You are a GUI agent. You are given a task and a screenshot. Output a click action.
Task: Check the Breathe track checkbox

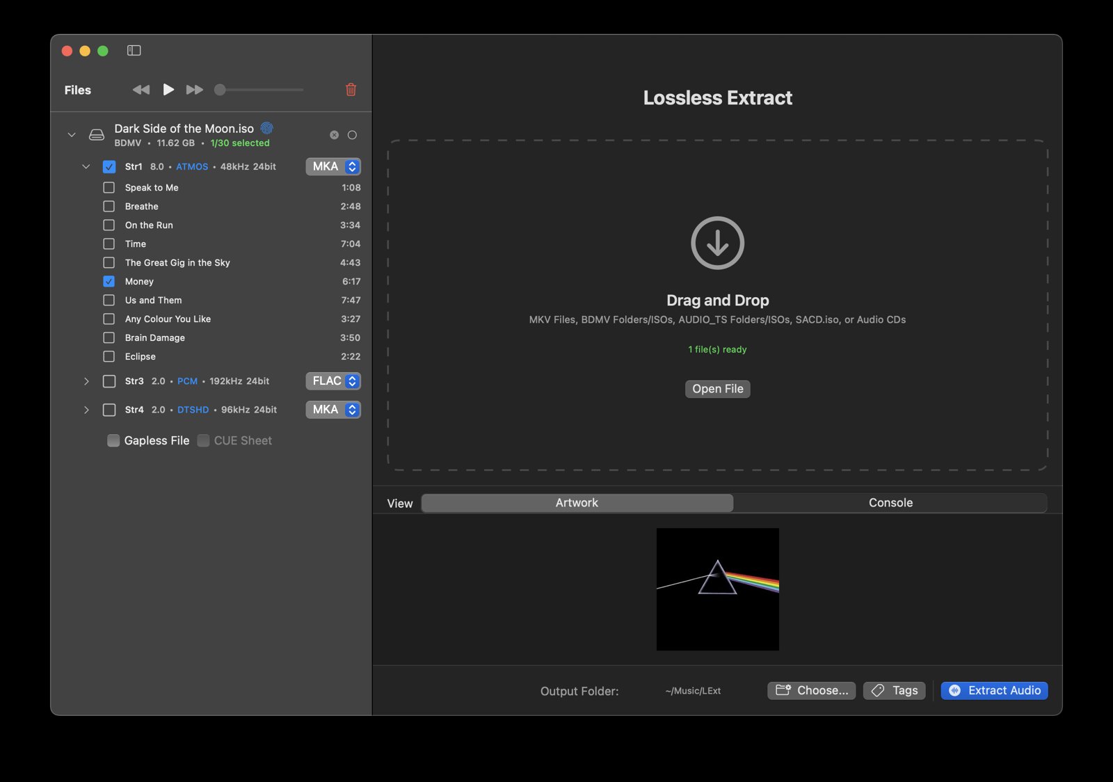tap(109, 207)
